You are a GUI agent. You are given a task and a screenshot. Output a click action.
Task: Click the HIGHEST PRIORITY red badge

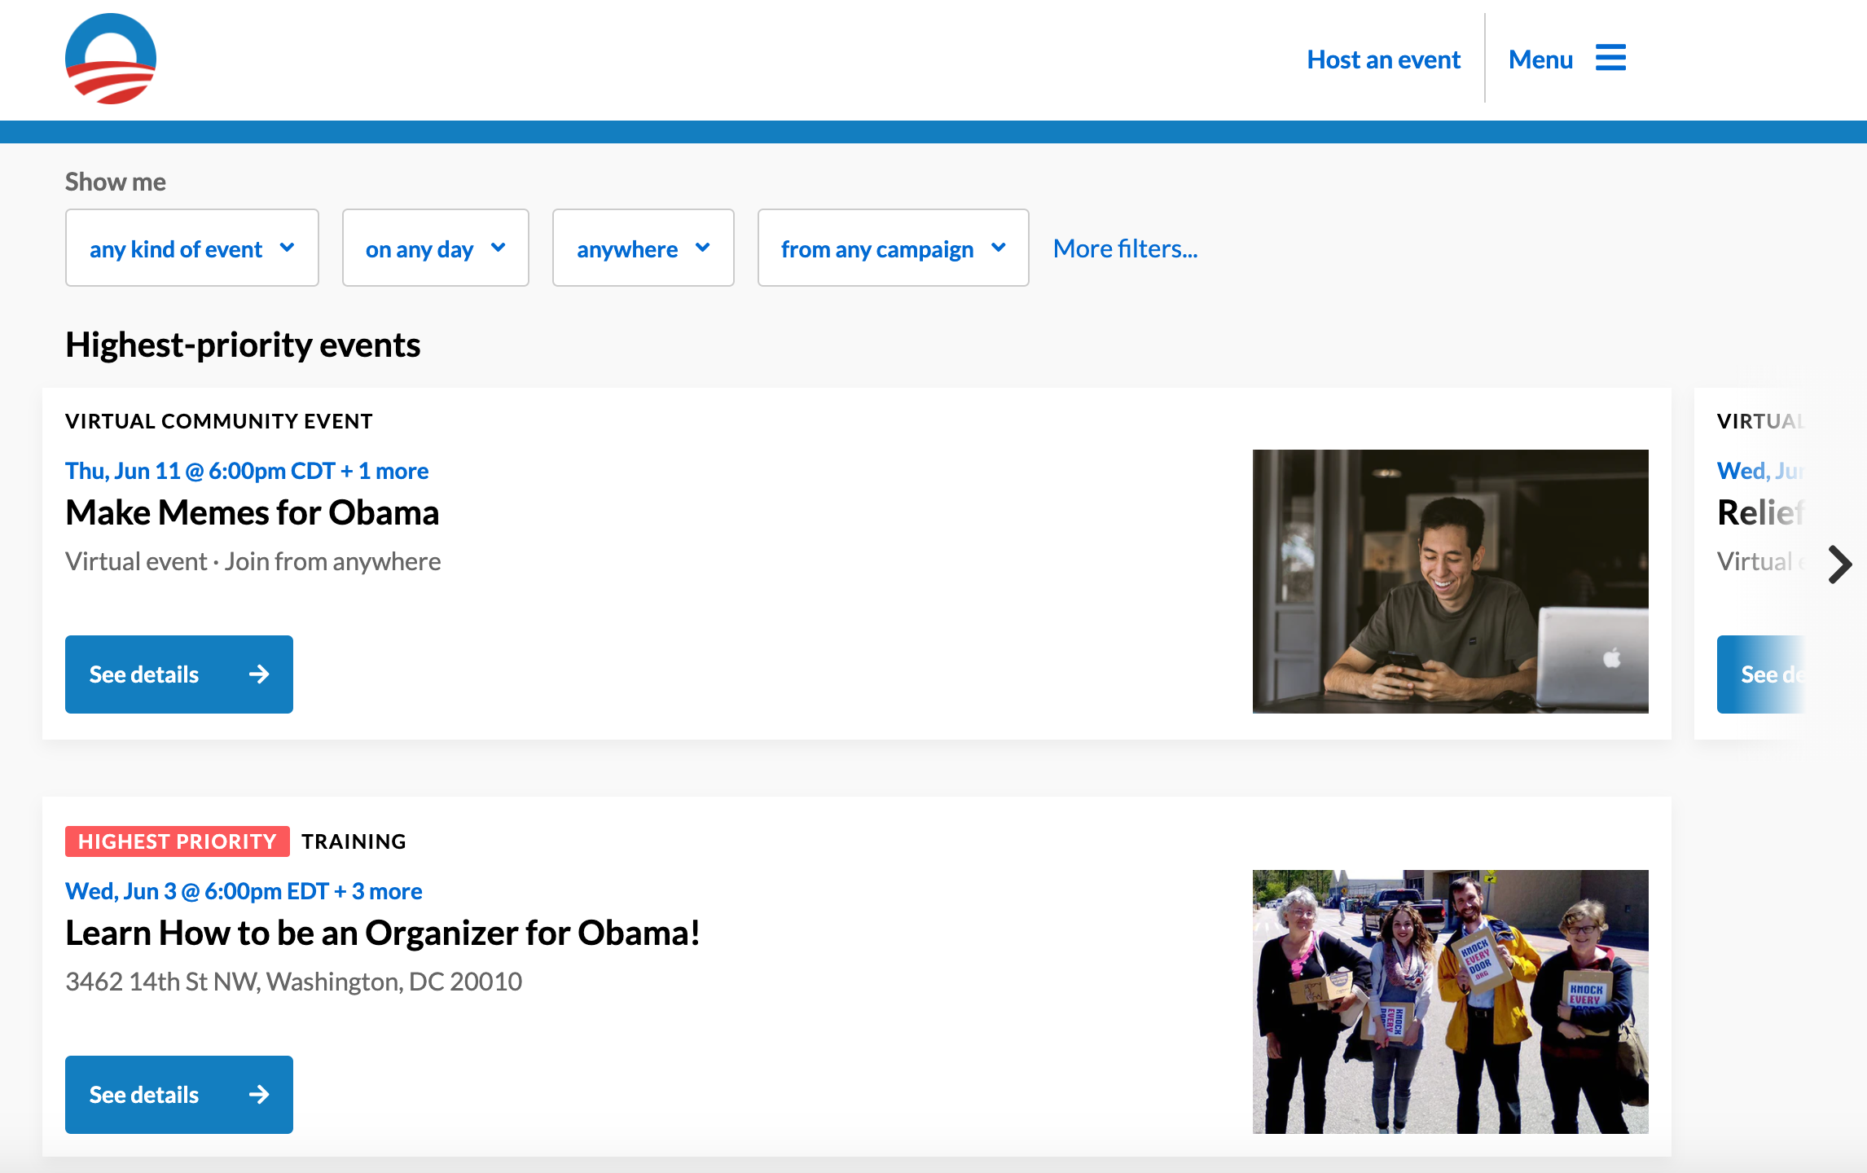(177, 841)
